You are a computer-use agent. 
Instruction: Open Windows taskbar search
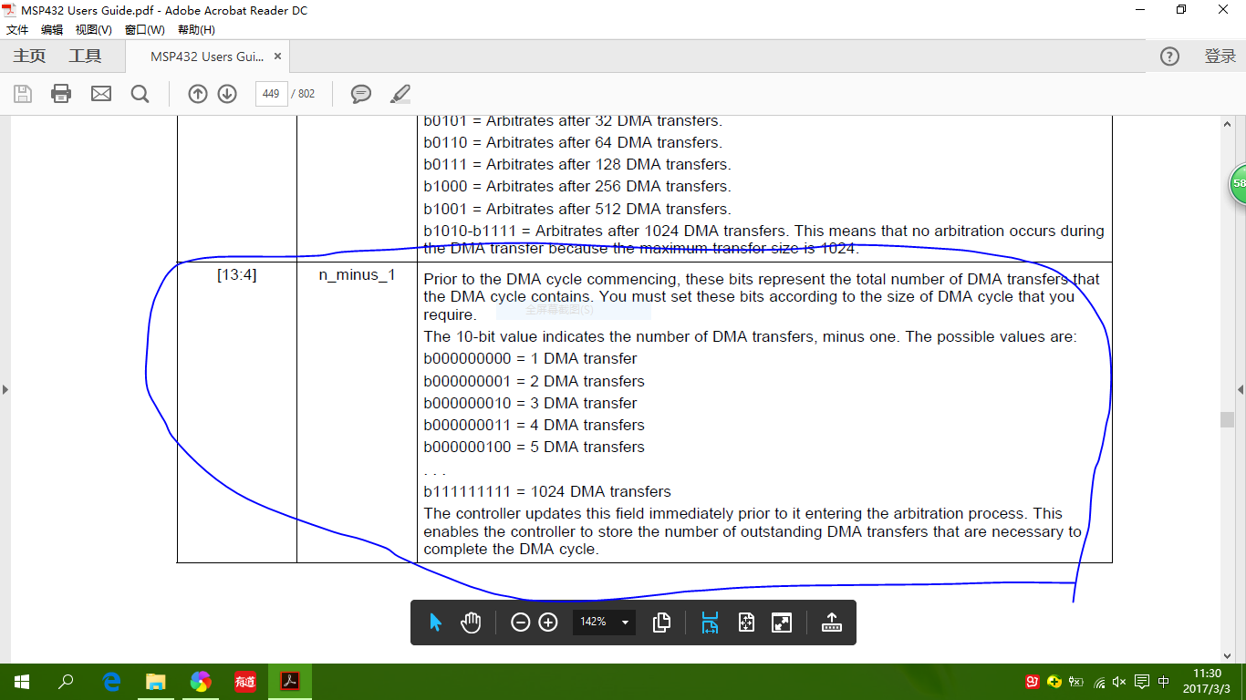[66, 682]
